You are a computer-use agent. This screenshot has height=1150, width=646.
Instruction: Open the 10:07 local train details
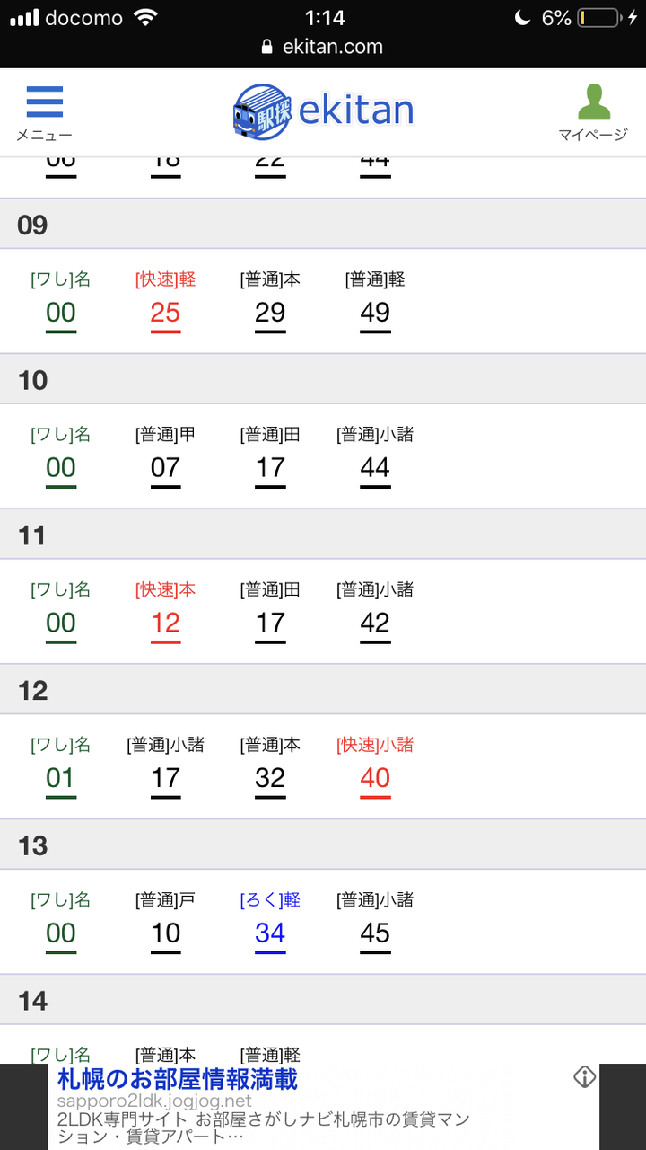coord(165,468)
